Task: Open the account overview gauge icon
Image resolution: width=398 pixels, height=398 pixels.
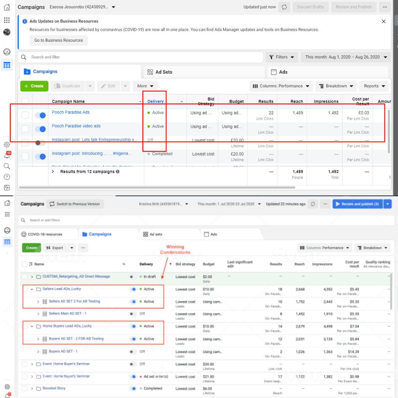Action: pos(7,52)
